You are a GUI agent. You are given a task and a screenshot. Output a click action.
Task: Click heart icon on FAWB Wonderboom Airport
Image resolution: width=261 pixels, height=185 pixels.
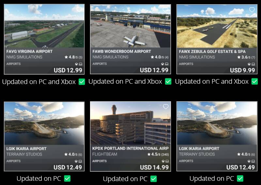166,10
